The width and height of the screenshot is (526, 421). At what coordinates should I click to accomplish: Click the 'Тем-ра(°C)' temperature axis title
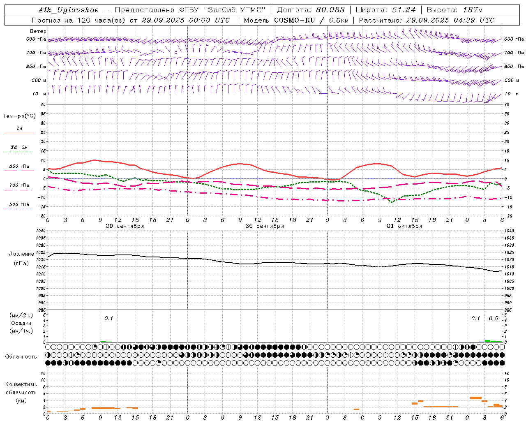point(19,116)
